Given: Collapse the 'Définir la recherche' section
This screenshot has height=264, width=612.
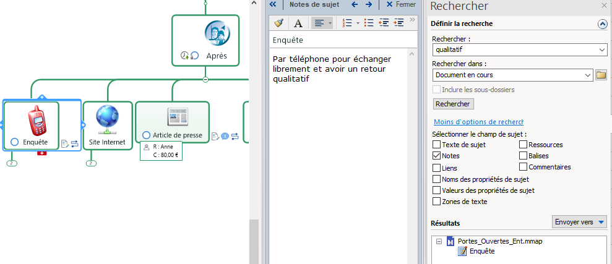Looking at the screenshot, I should point(602,24).
